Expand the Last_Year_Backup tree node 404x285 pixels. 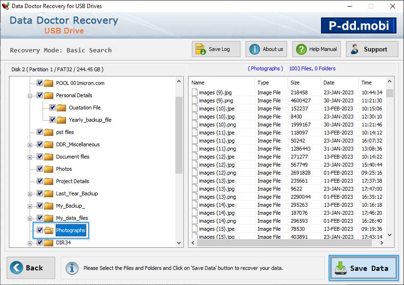(30, 194)
